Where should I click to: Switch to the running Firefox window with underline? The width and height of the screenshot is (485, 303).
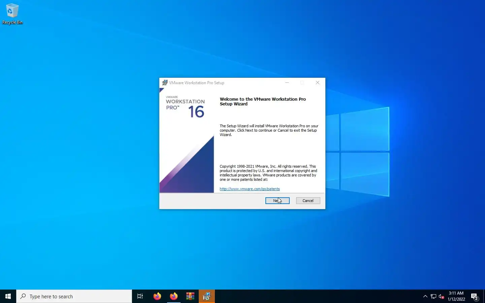(x=174, y=296)
